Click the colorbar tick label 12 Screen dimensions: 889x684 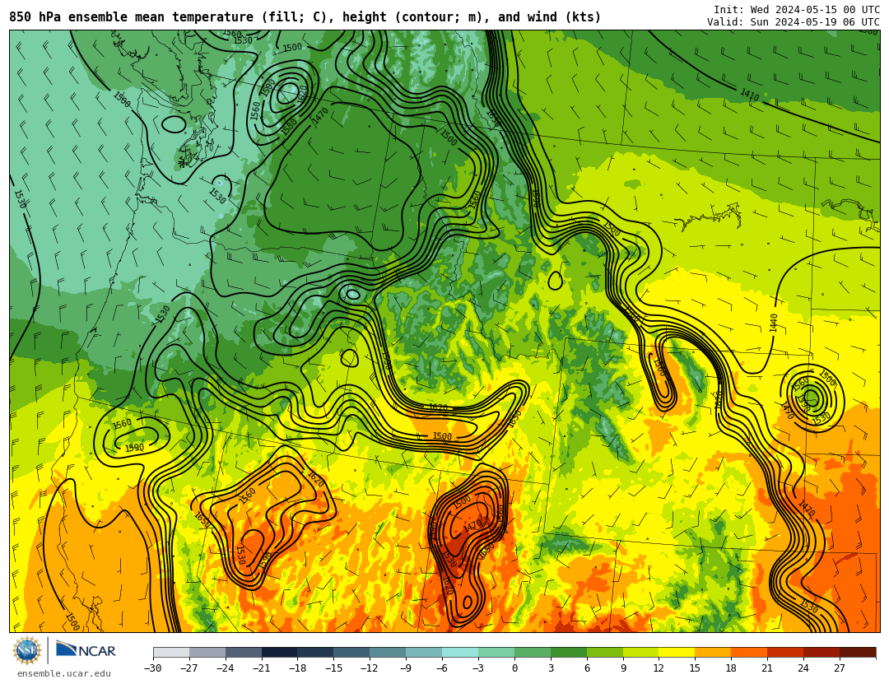tap(659, 668)
